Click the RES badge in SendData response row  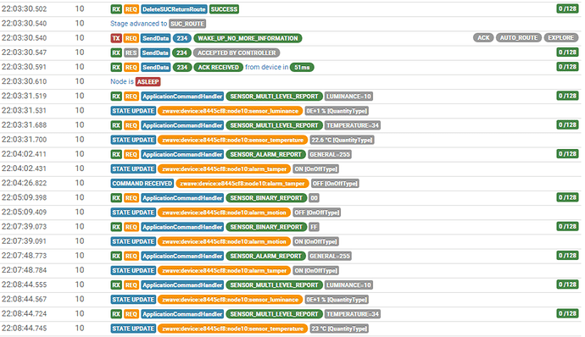131,52
